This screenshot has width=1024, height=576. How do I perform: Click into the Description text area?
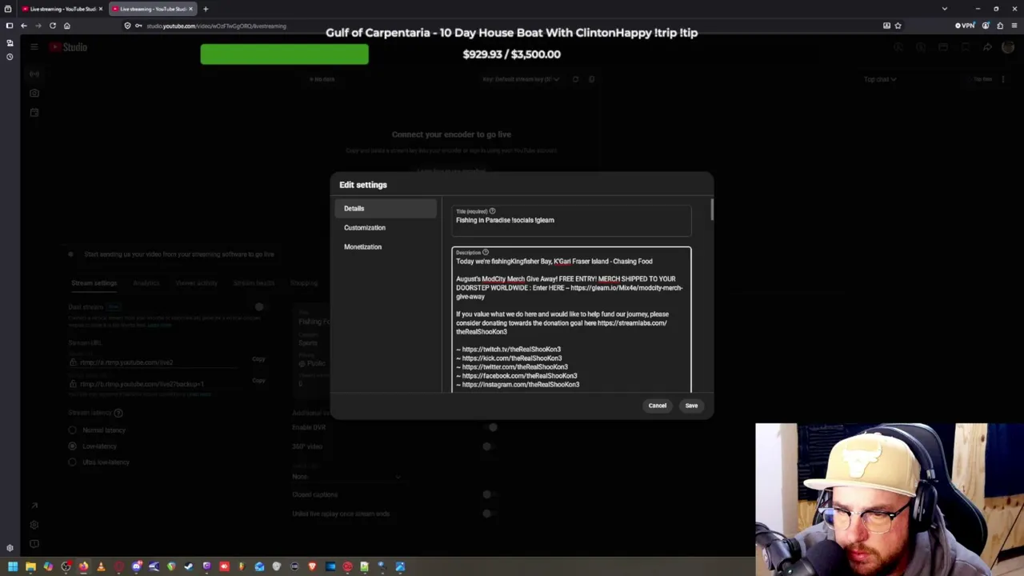coord(571,320)
